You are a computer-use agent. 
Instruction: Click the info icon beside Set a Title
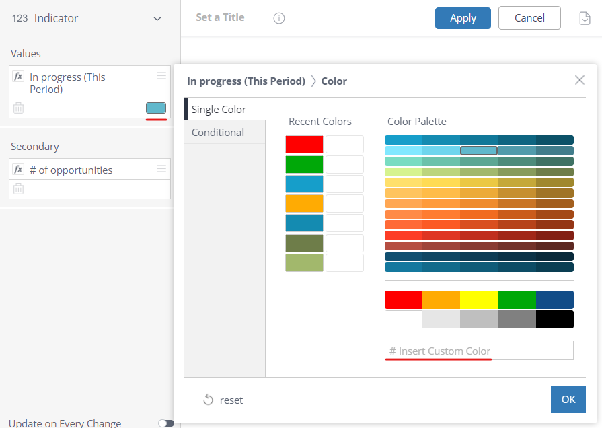coord(279,18)
